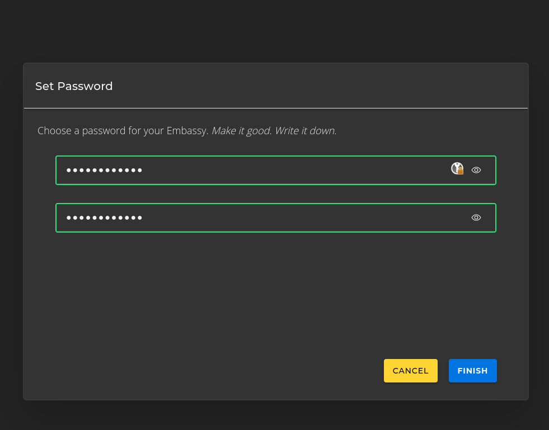Click the italic "Write it down." text
This screenshot has width=549, height=430.
pos(306,131)
